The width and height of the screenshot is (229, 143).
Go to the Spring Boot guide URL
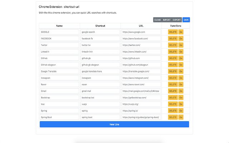tap(181, 117)
